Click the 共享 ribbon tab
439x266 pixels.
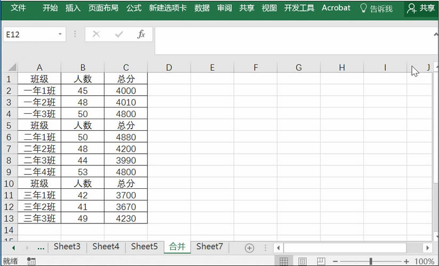[247, 8]
